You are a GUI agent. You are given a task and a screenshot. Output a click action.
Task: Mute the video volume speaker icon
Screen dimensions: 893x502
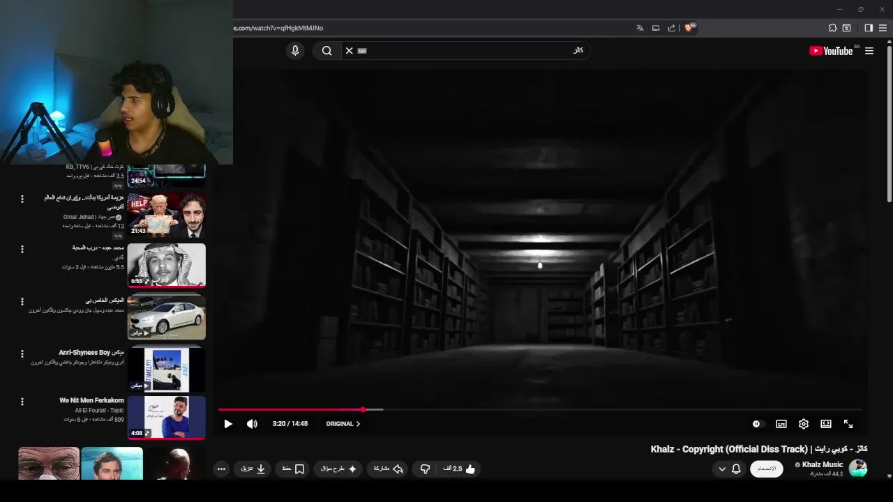point(252,424)
